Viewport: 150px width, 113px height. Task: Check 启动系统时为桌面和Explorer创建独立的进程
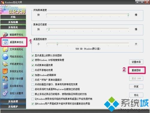[x=33, y=89]
